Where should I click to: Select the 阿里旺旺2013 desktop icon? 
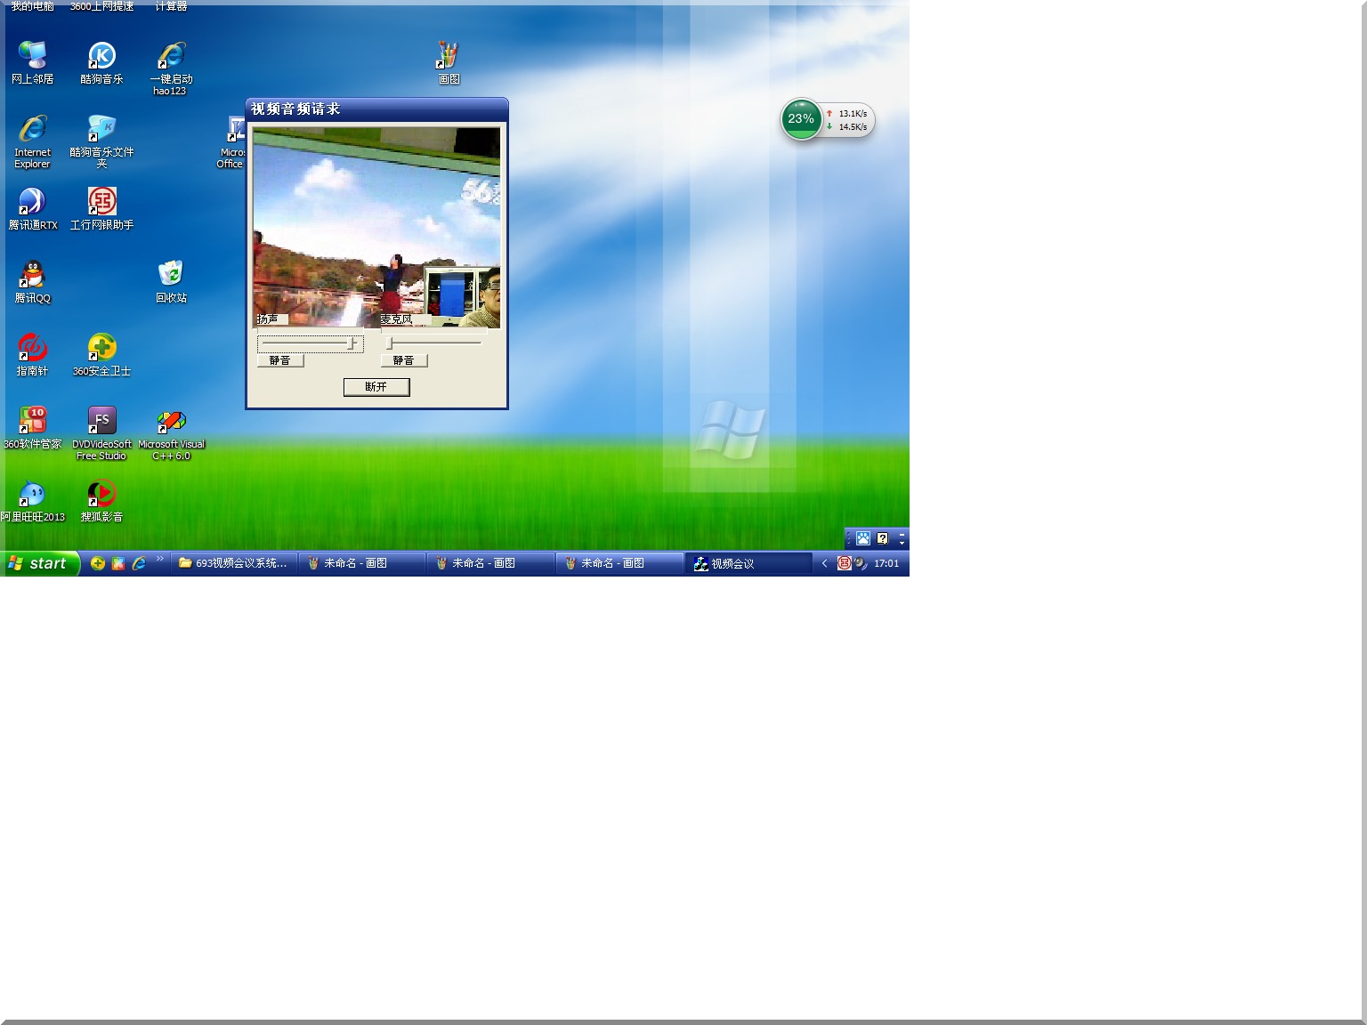click(32, 493)
